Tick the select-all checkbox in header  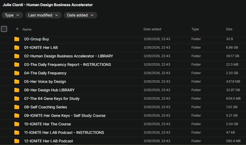pos(4,29)
